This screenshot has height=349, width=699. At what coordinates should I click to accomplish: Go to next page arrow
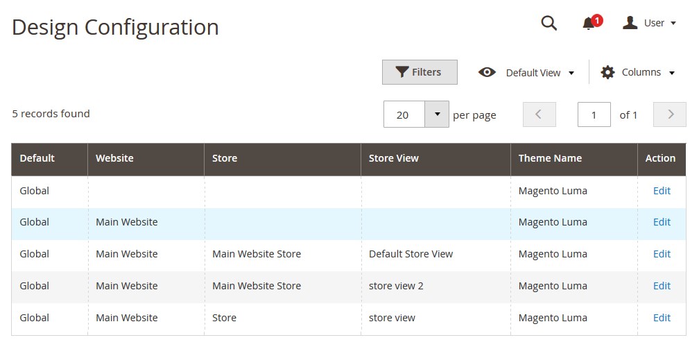[670, 114]
